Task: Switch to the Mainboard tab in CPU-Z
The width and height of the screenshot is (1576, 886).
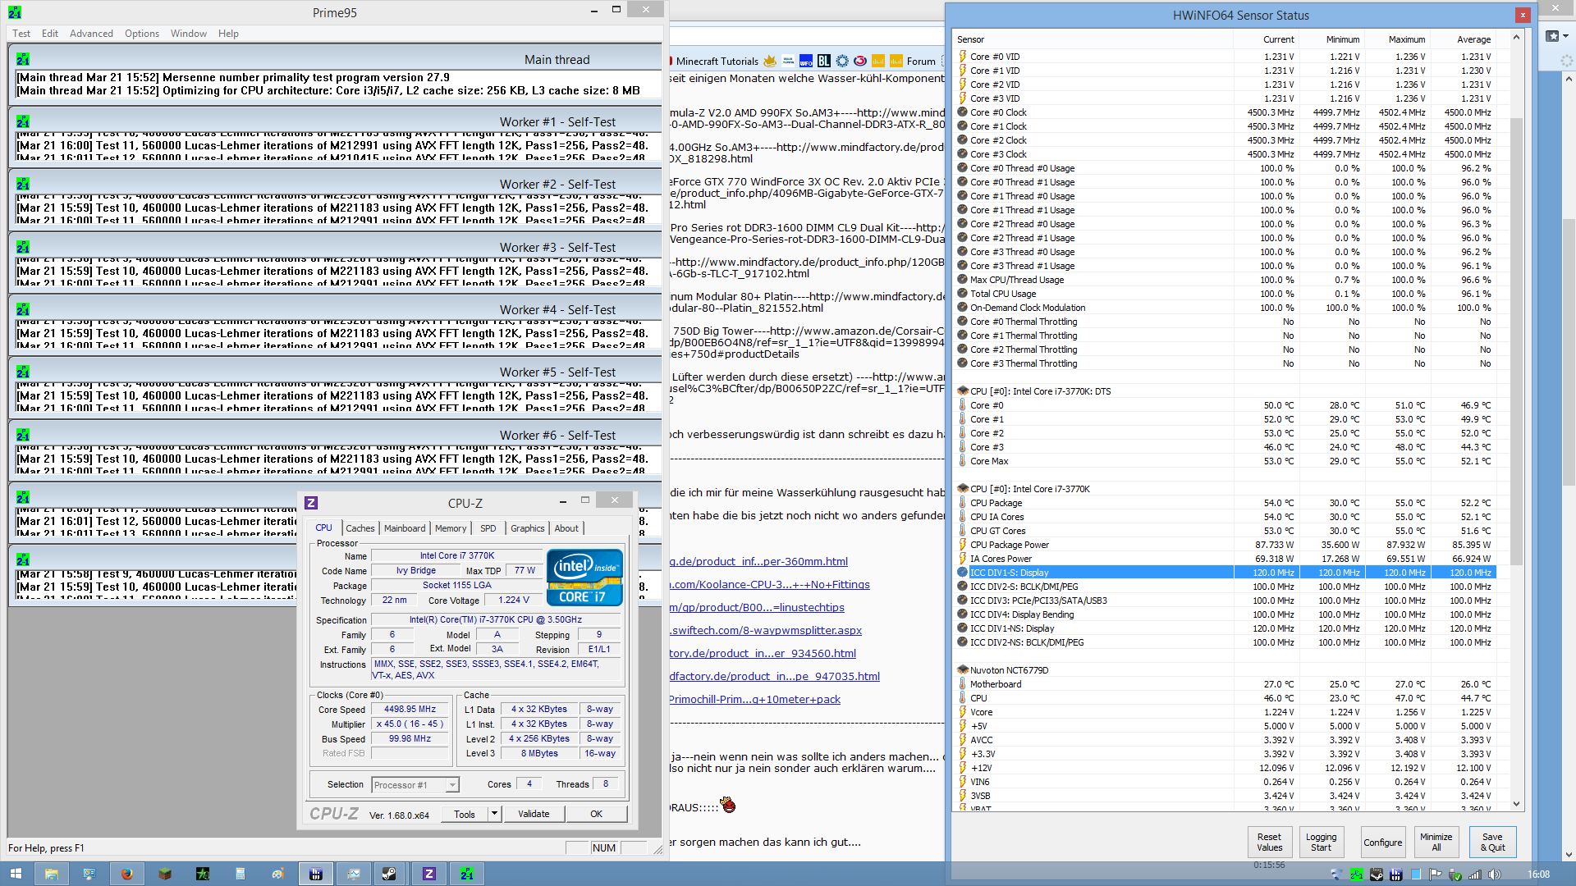Action: tap(405, 528)
